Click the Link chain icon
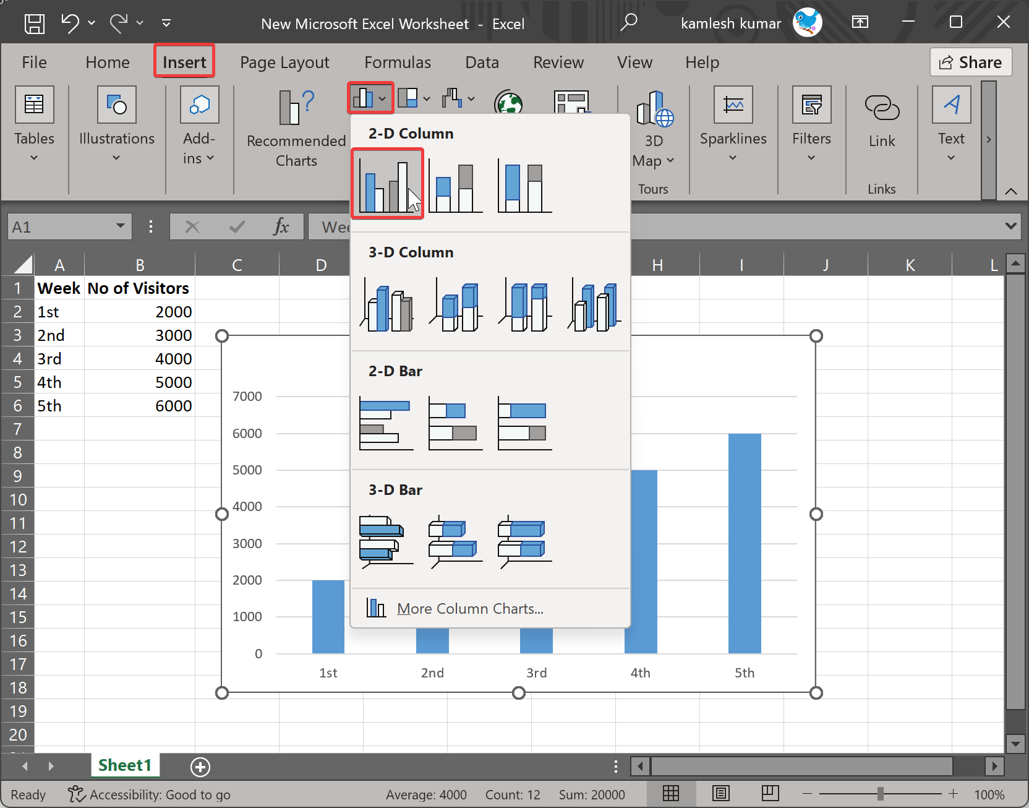This screenshot has width=1029, height=808. point(882,108)
